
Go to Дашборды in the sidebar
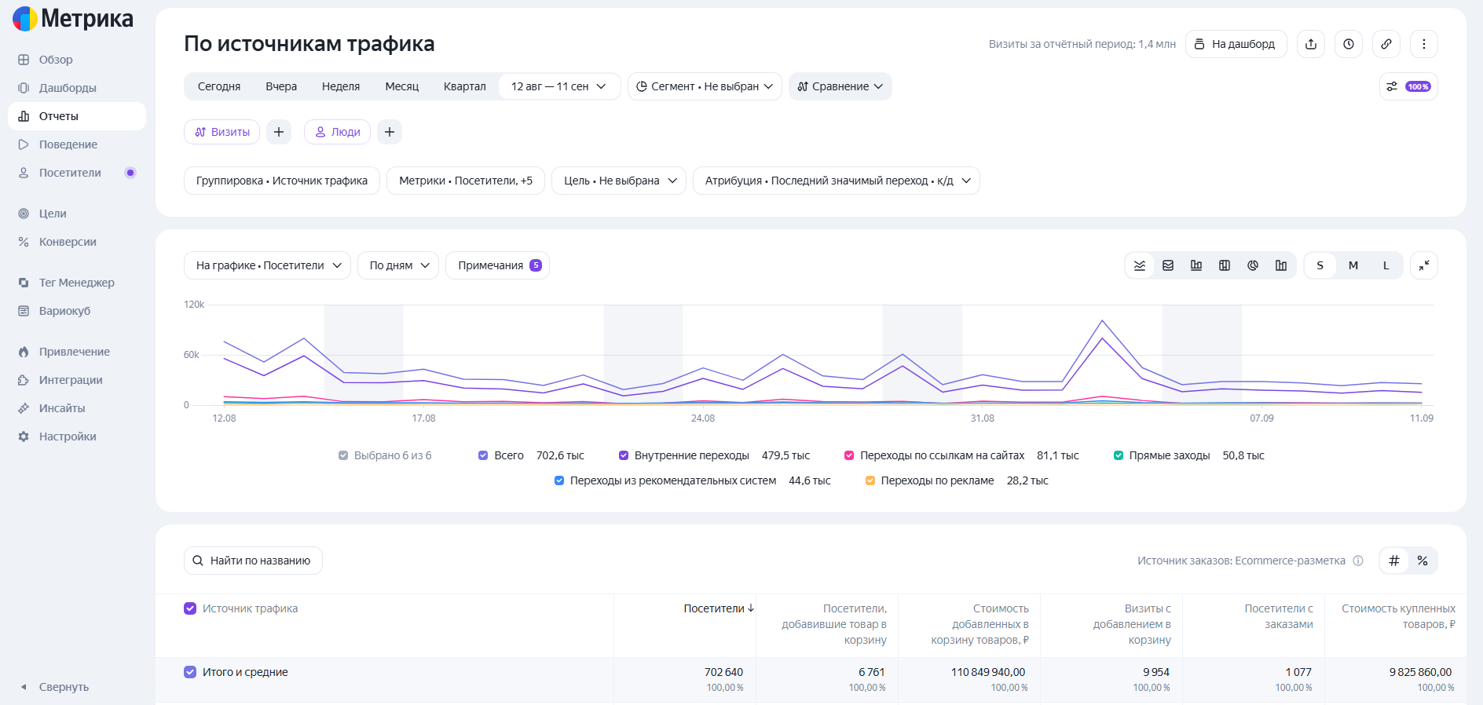point(68,88)
